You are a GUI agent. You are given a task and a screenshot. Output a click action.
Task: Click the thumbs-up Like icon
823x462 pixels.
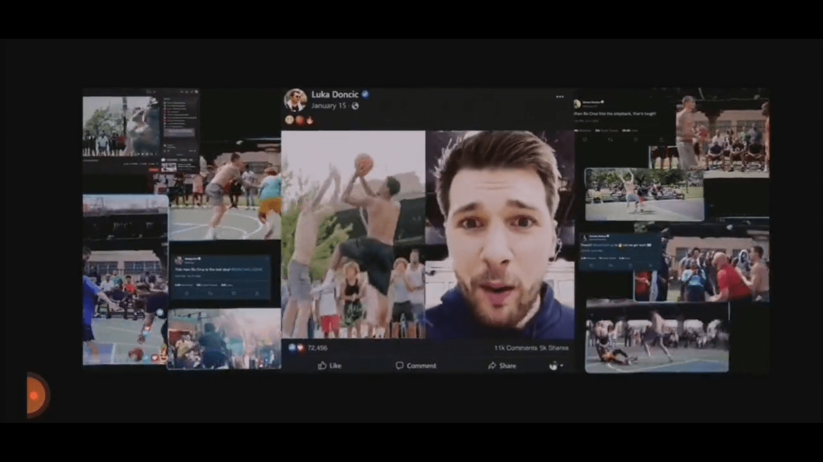[x=322, y=365]
